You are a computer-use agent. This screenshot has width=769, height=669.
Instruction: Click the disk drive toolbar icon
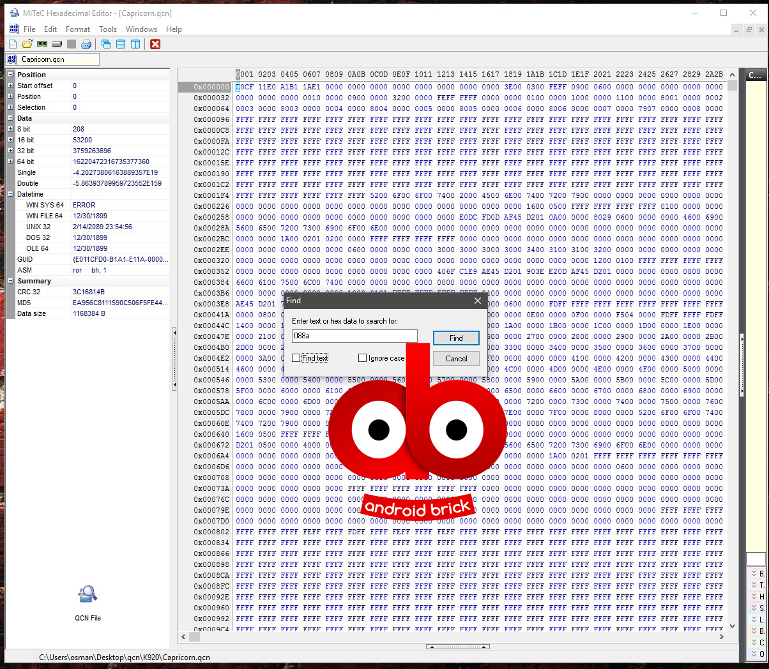[x=57, y=44]
